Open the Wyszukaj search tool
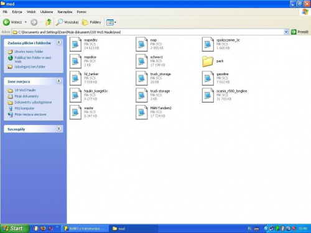Screen dimensions: 311x233 (x=67, y=22)
